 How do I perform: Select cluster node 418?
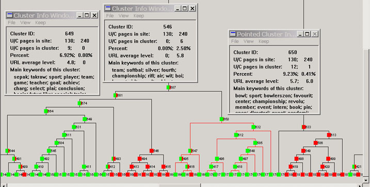[235, 167]
